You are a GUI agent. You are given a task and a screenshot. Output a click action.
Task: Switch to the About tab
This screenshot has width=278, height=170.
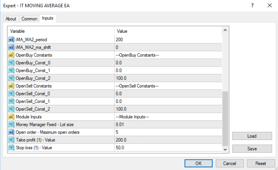coord(11,19)
